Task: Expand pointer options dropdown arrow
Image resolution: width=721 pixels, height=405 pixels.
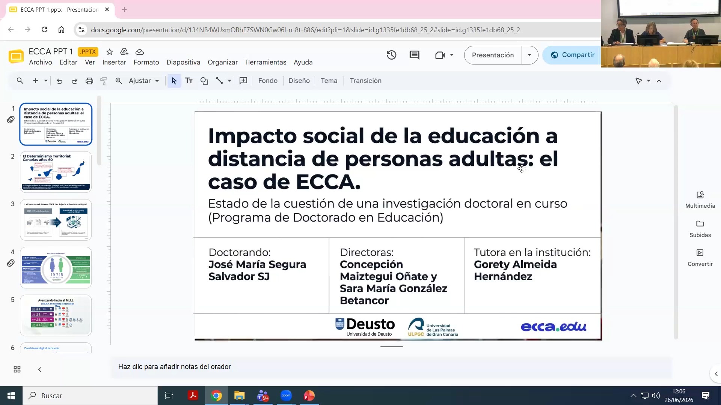Action: click(x=649, y=81)
